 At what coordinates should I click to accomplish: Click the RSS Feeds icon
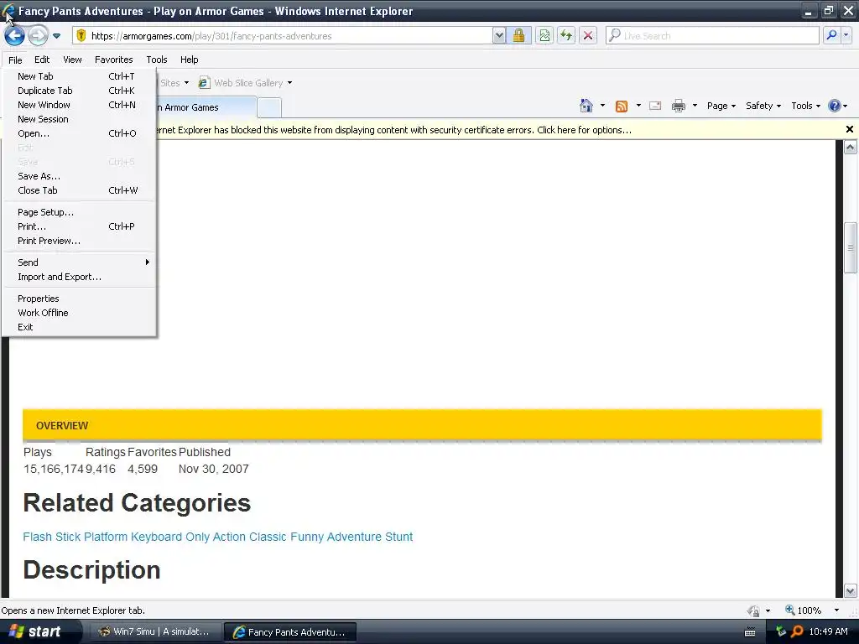click(622, 106)
